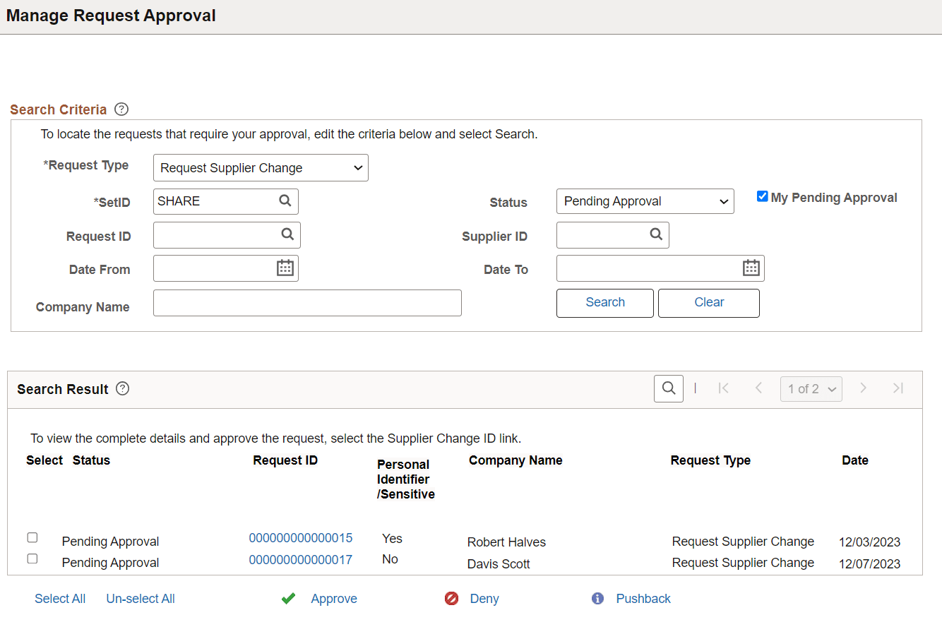The height and width of the screenshot is (627, 942).
Task: Open the SetID lookup magnifier
Action: coord(285,201)
